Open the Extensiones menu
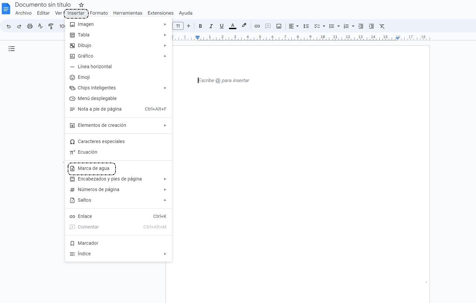Screen dimensions: 476x303 click(160, 13)
